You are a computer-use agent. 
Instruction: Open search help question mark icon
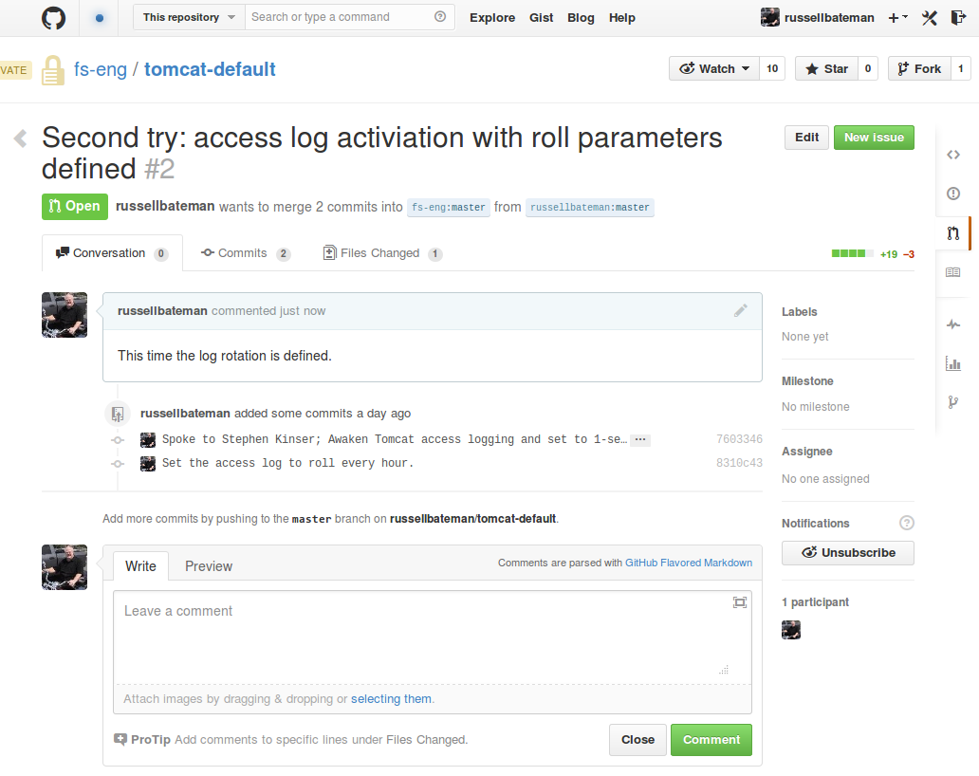pyautogui.click(x=440, y=17)
